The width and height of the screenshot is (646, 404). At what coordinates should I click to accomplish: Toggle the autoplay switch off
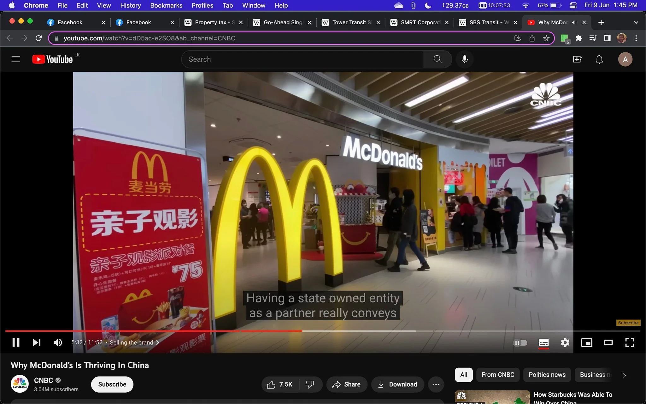(520, 342)
